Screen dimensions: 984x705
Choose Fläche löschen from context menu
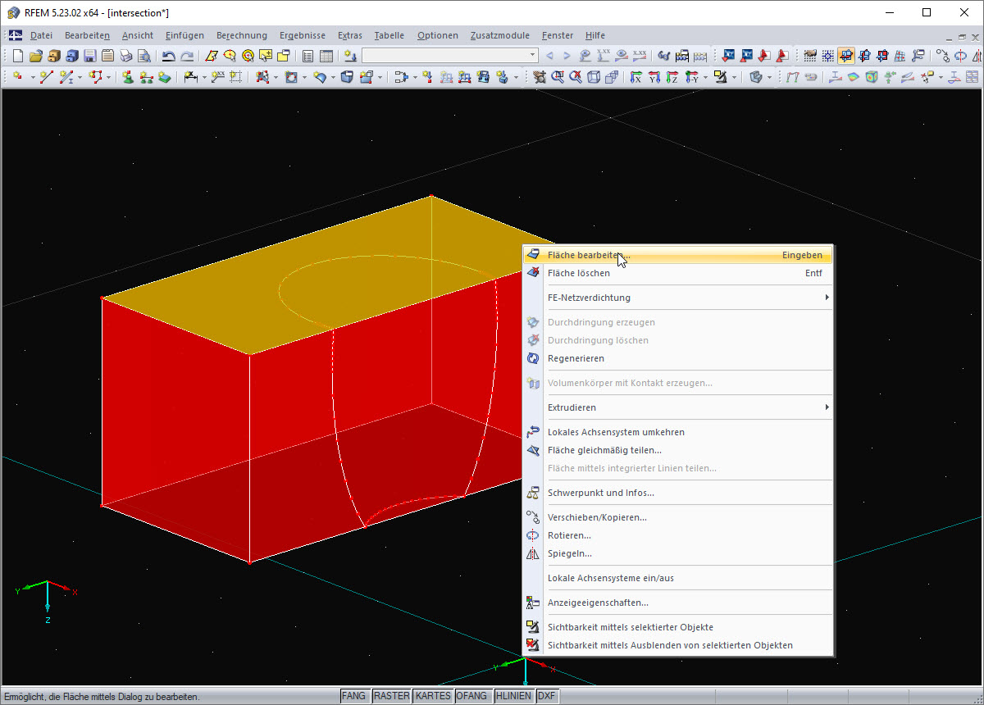click(x=579, y=273)
